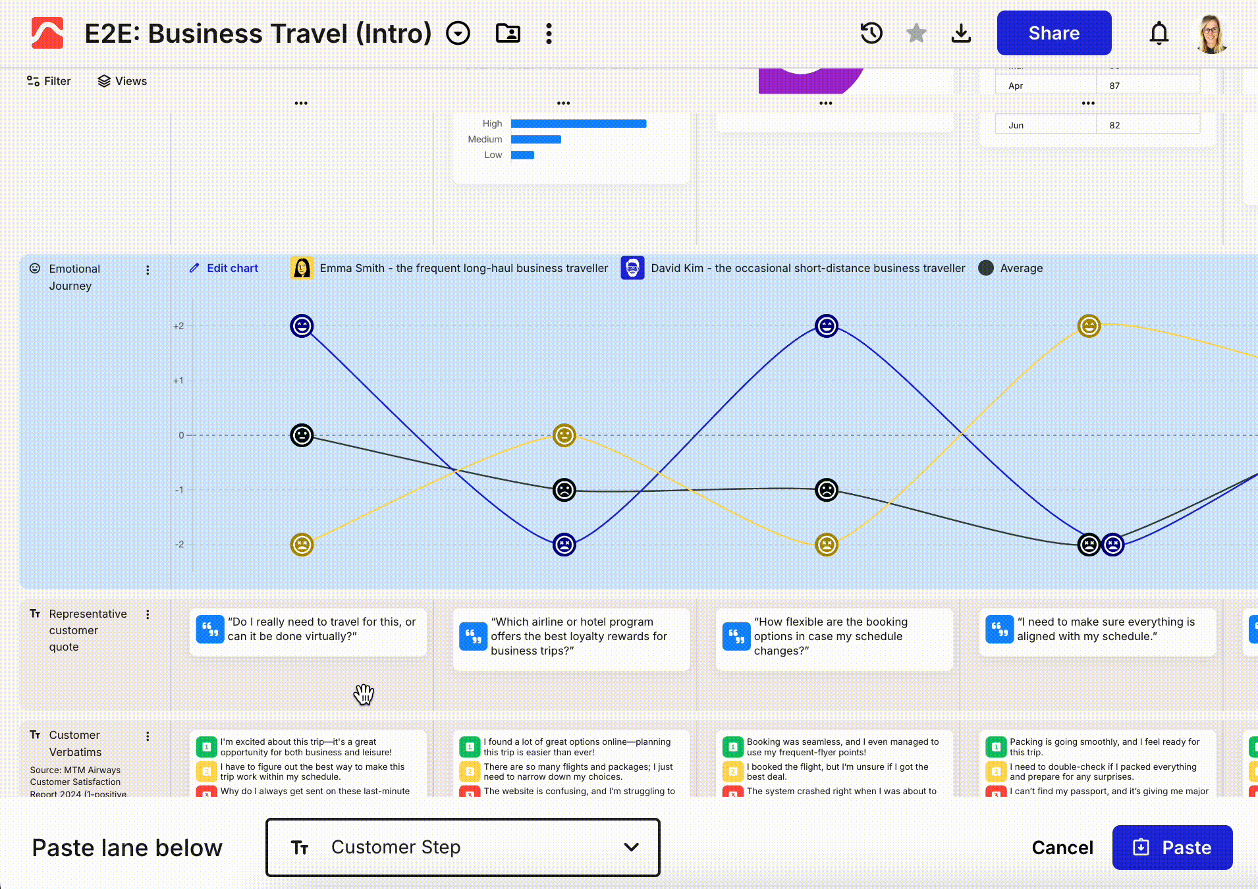
Task: Open the Customer Step lane type dropdown
Action: click(463, 848)
